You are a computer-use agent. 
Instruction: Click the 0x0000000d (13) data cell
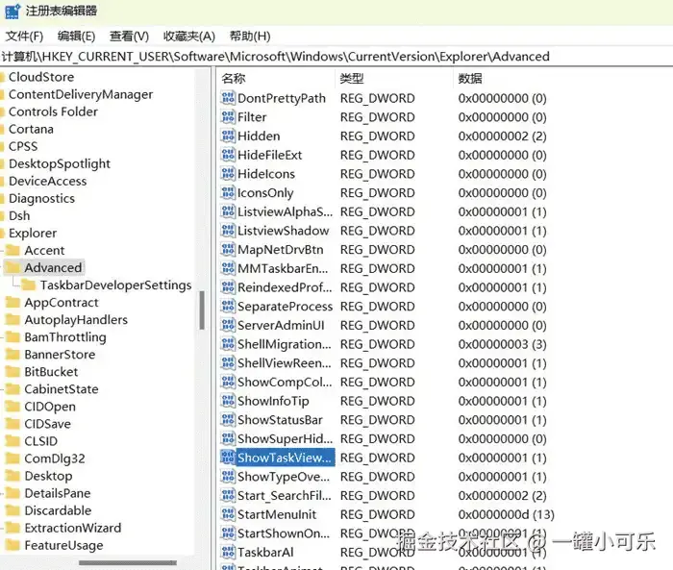tap(507, 514)
